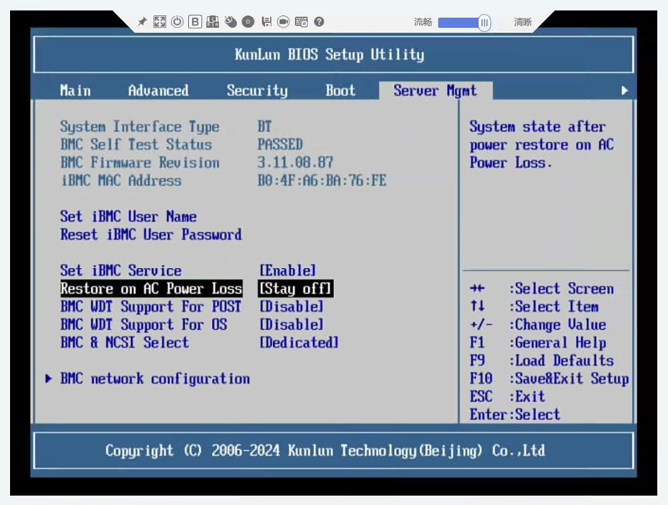The image size is (668, 505).
Task: Click the floppy disk image icon
Action: point(266,22)
